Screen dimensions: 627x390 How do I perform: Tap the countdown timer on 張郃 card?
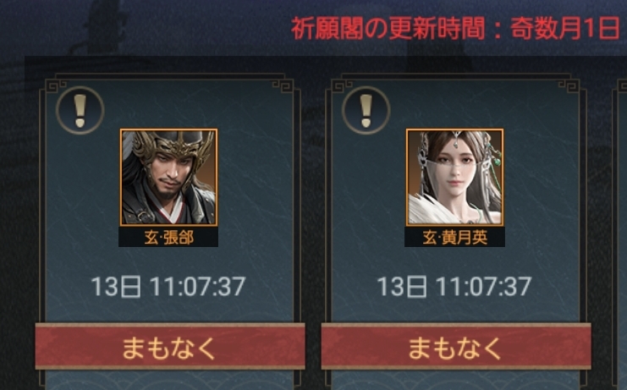168,287
